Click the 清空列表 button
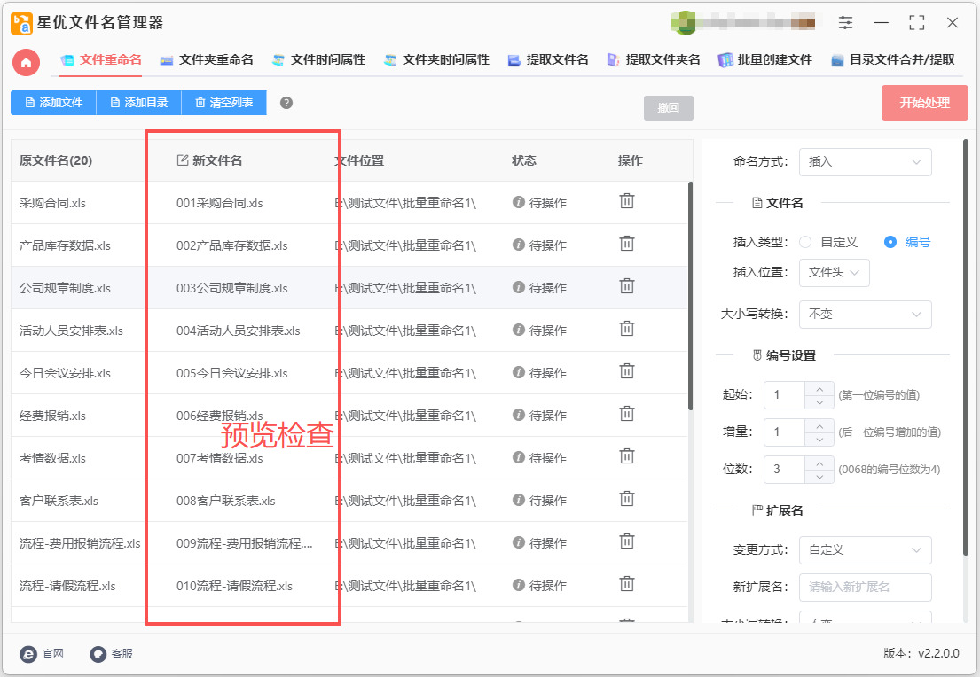Screen dimensions: 980x677 (223, 103)
